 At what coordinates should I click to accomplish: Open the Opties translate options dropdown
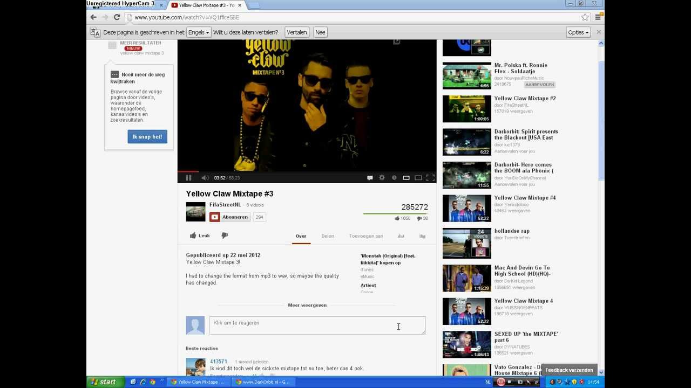pyautogui.click(x=578, y=32)
